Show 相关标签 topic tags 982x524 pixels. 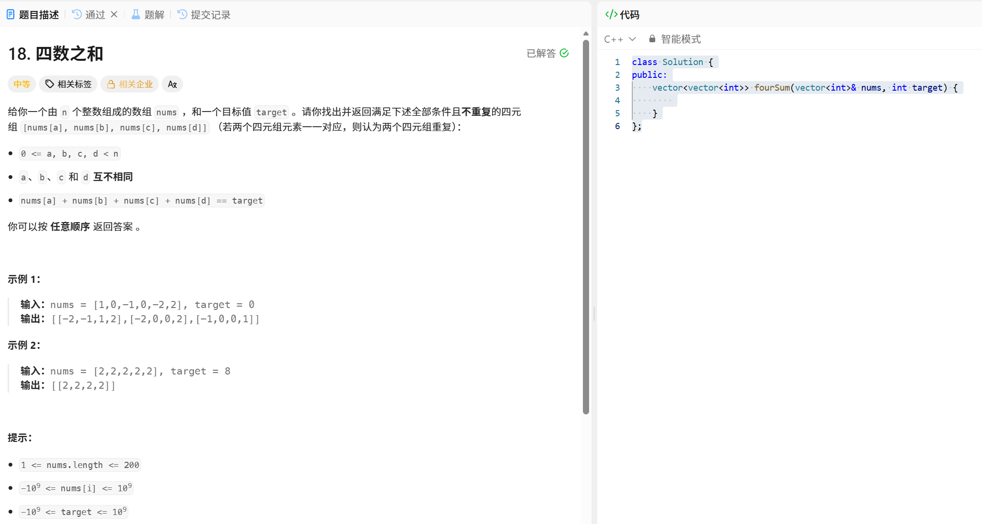tap(68, 84)
